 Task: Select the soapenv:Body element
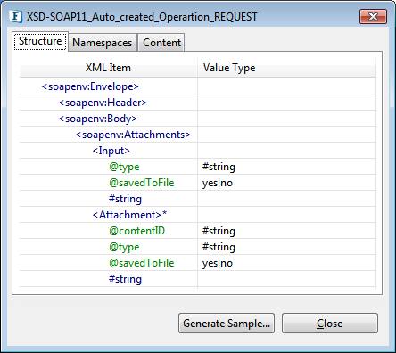tap(98, 119)
